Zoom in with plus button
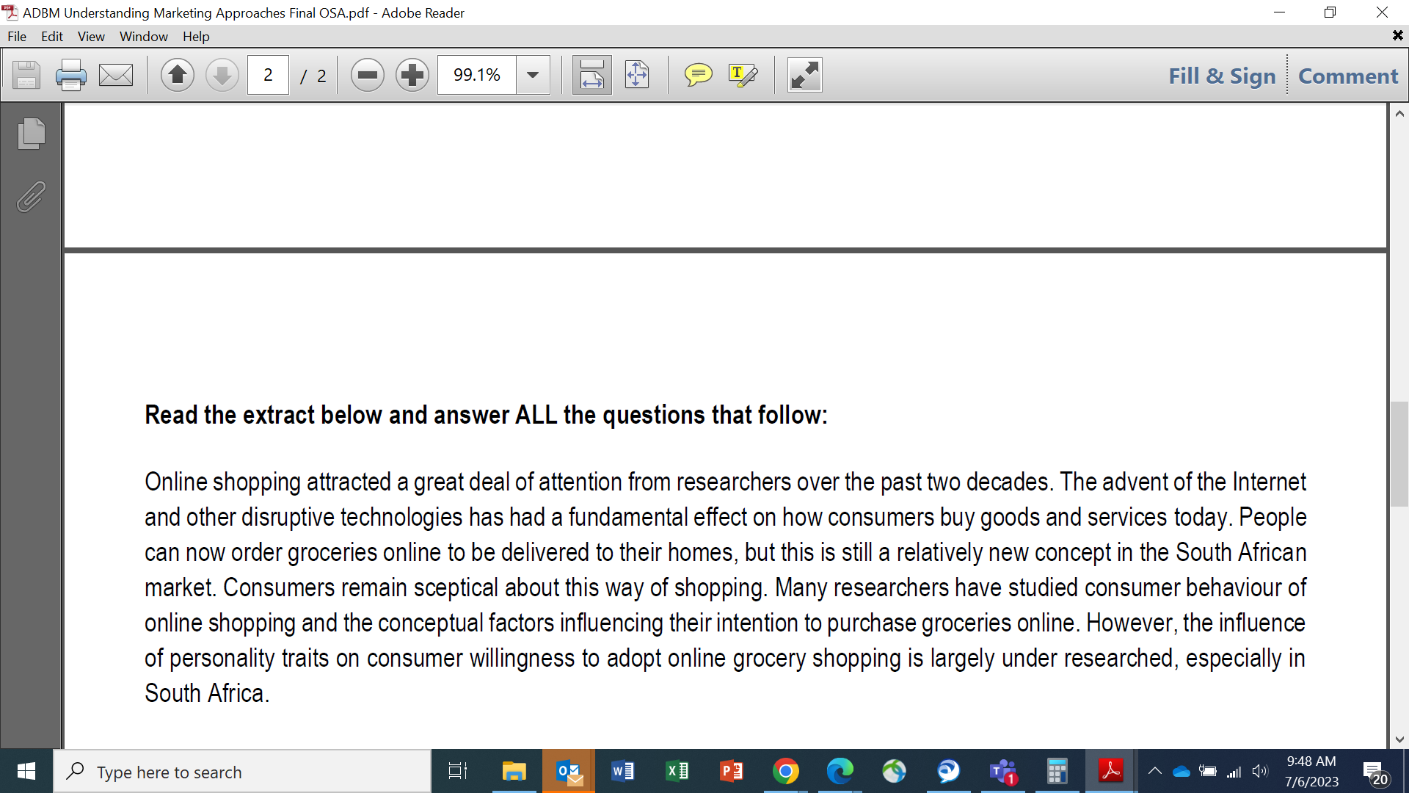This screenshot has width=1409, height=793. 412,75
